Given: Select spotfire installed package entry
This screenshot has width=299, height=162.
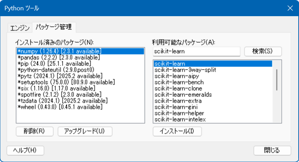Looking at the screenshot, I should [x=80, y=95].
